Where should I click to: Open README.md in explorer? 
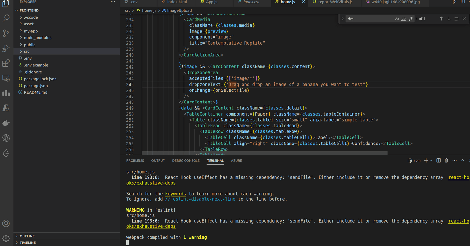click(x=67, y=92)
